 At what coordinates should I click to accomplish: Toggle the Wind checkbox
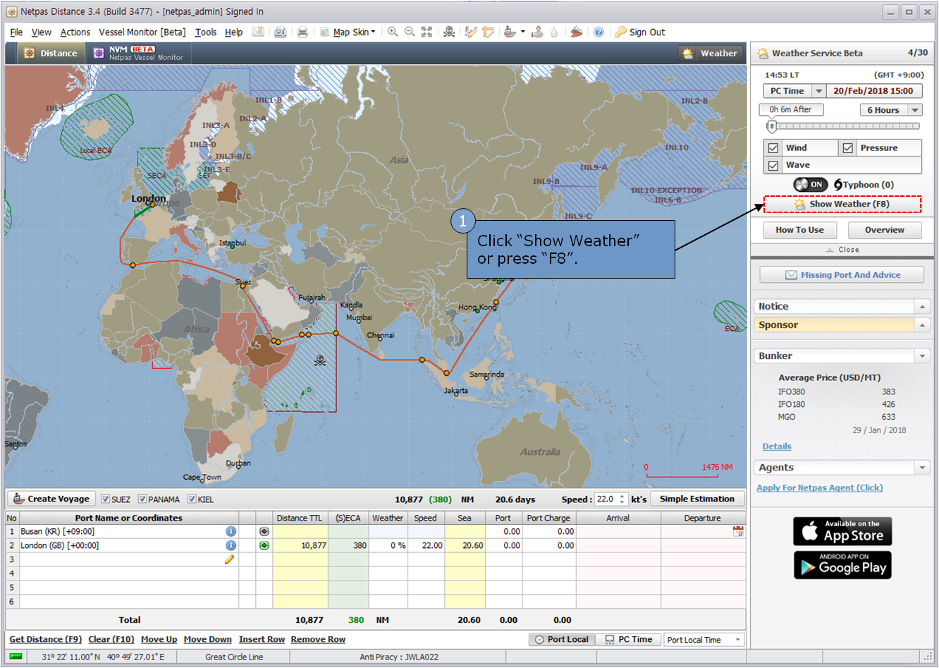[x=773, y=148]
